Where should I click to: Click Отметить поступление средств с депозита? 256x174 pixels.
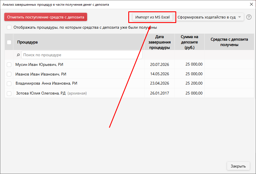click(46, 17)
